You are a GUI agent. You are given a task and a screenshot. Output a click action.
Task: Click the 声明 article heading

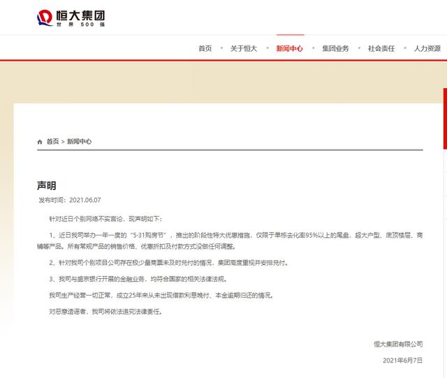[x=47, y=185]
